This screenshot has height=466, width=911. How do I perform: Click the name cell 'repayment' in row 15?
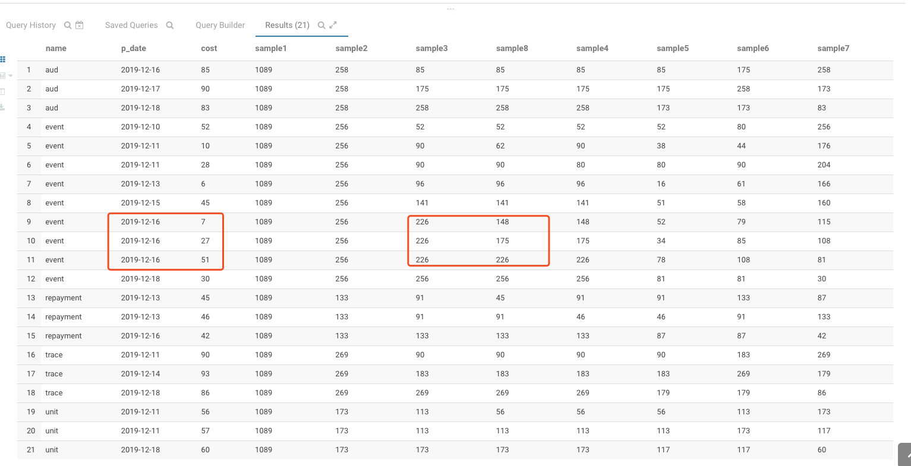point(64,336)
